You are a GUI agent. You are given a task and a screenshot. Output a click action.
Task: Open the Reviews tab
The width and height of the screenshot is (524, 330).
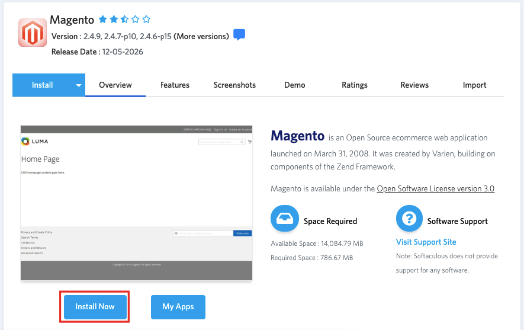[x=414, y=85]
